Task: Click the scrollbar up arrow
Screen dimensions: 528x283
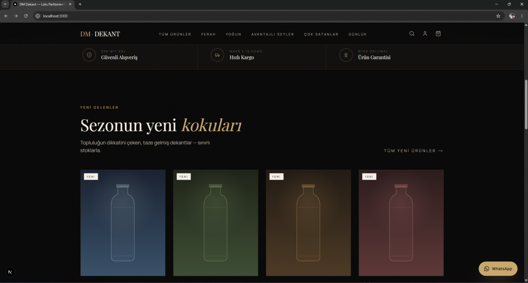Action: tap(526, 25)
